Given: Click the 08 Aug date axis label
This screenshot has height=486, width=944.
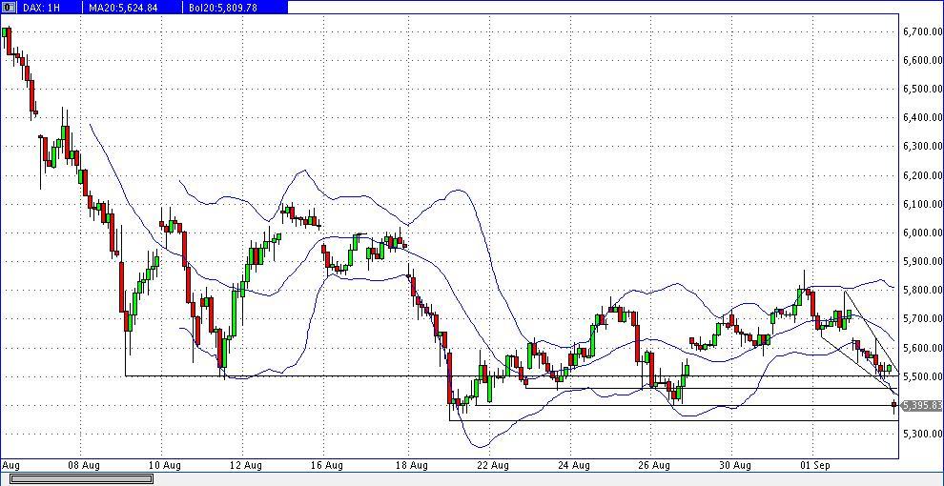Looking at the screenshot, I should coord(84,465).
